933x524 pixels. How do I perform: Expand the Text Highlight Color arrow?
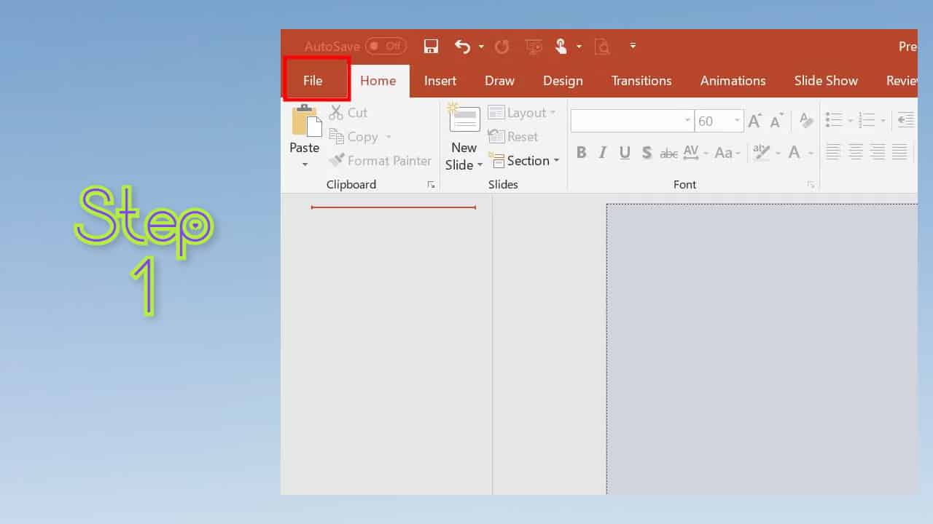coord(778,154)
